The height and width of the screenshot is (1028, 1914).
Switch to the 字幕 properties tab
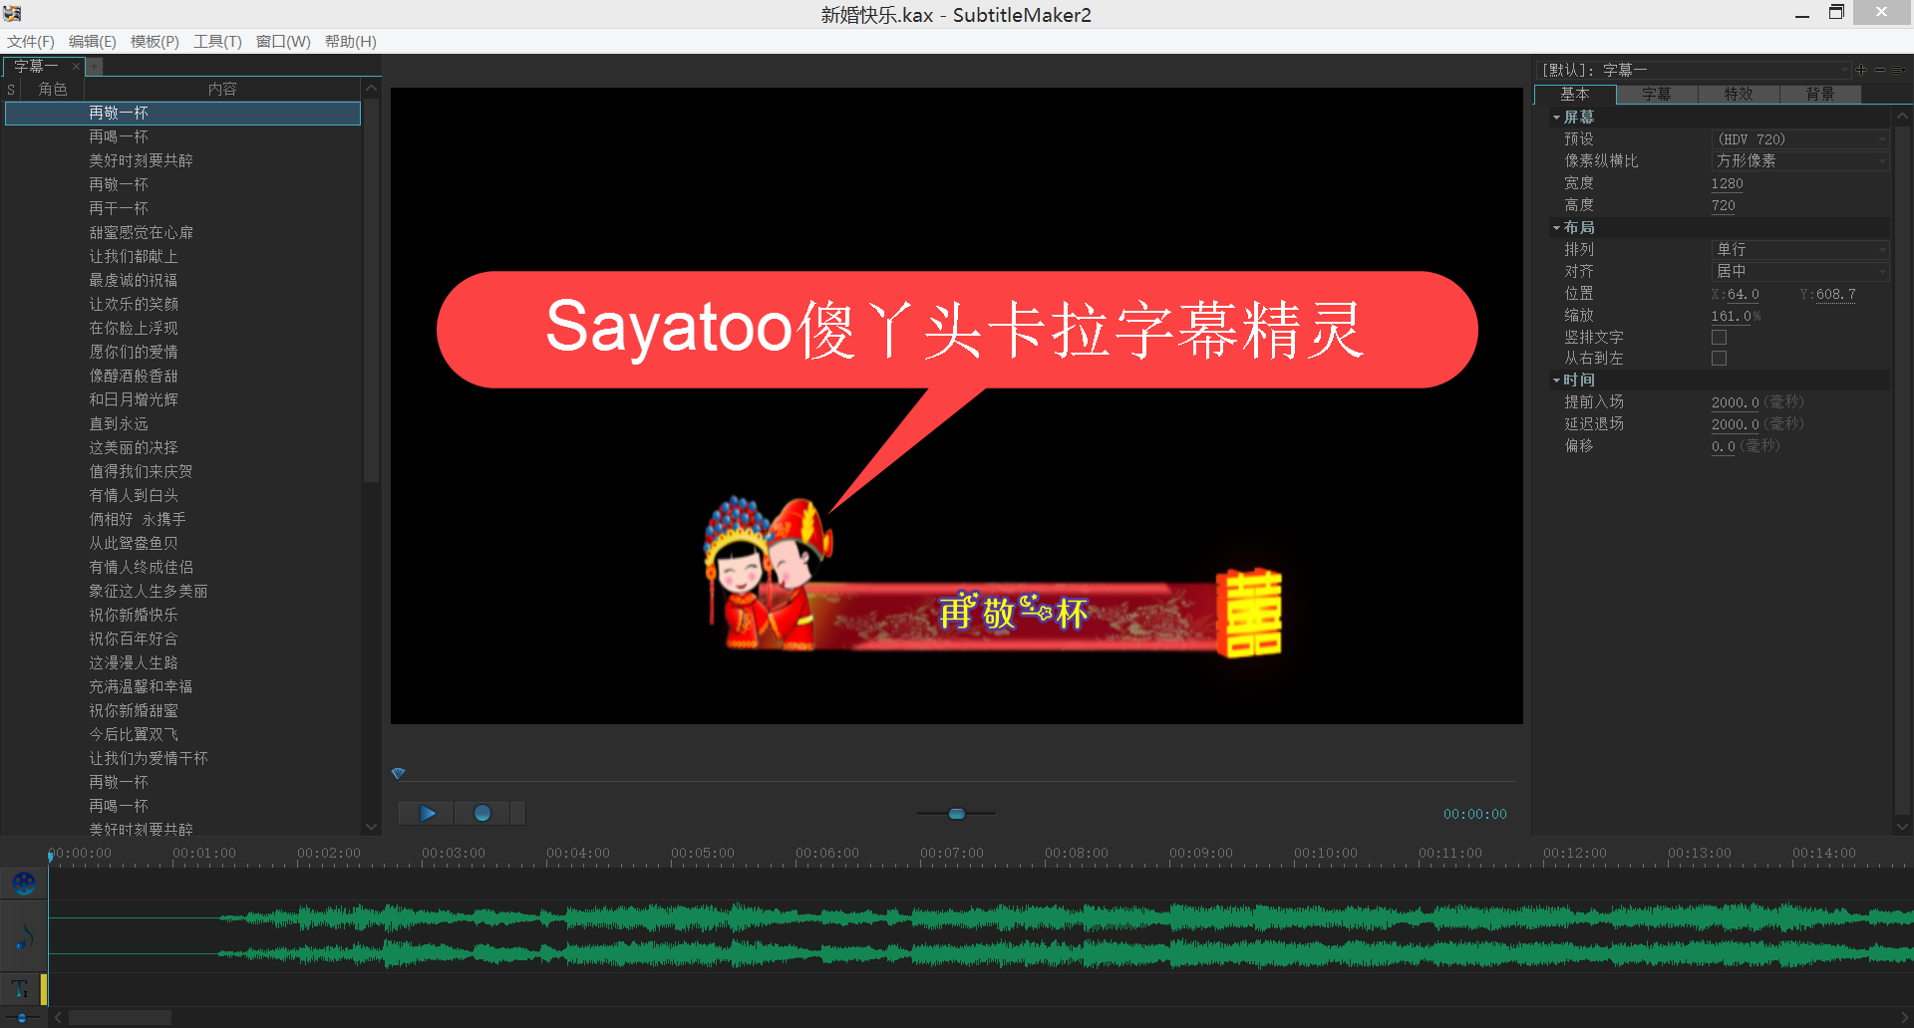(x=1657, y=94)
